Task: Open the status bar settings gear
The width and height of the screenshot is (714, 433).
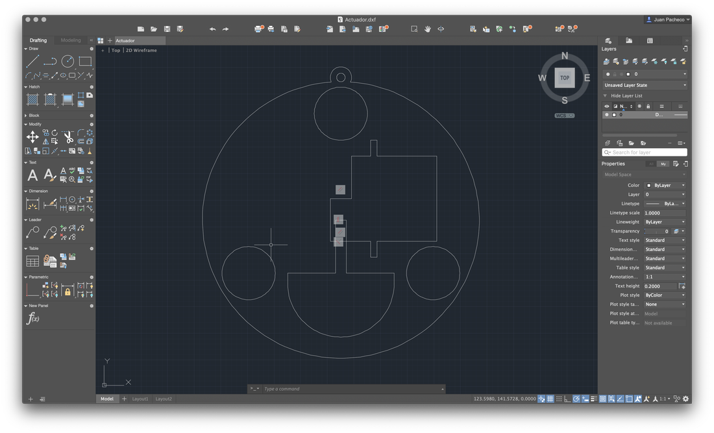Action: (x=686, y=399)
